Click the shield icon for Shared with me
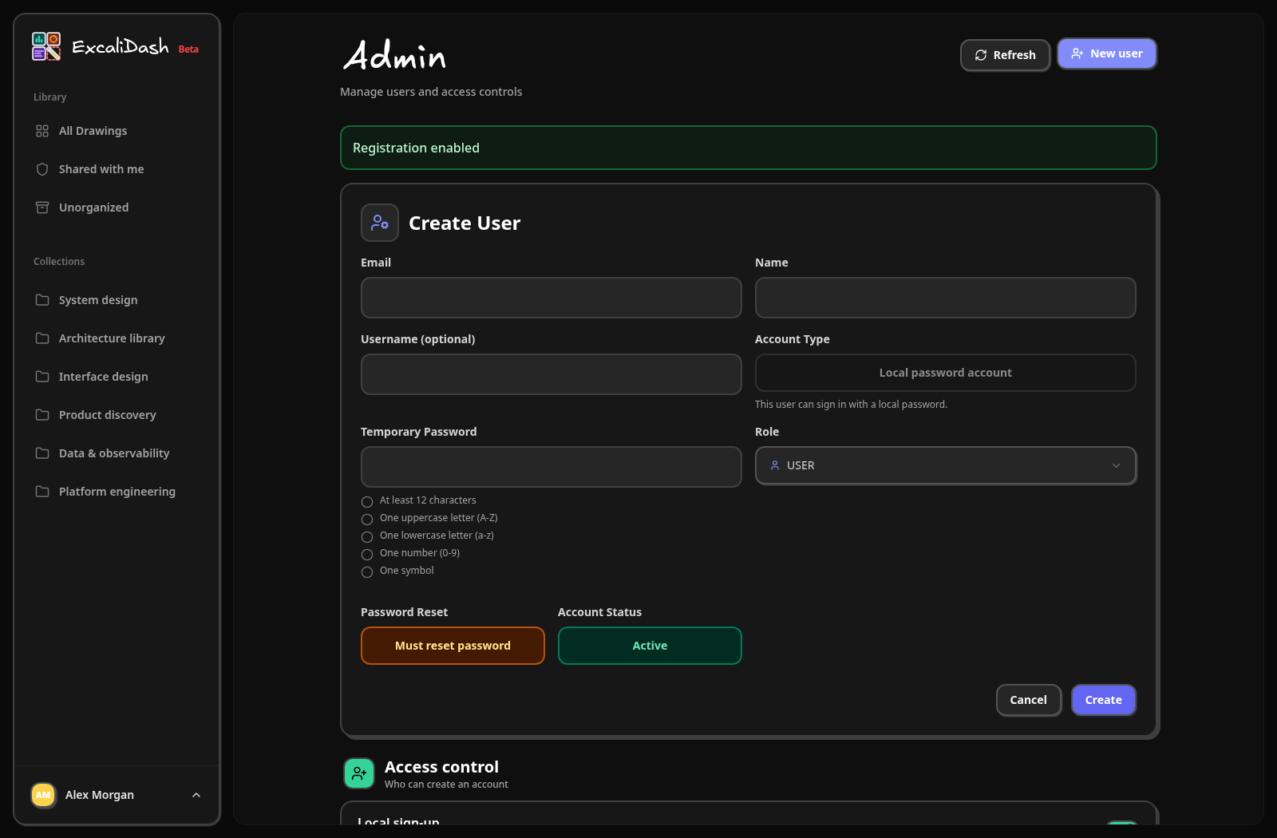 tap(42, 169)
